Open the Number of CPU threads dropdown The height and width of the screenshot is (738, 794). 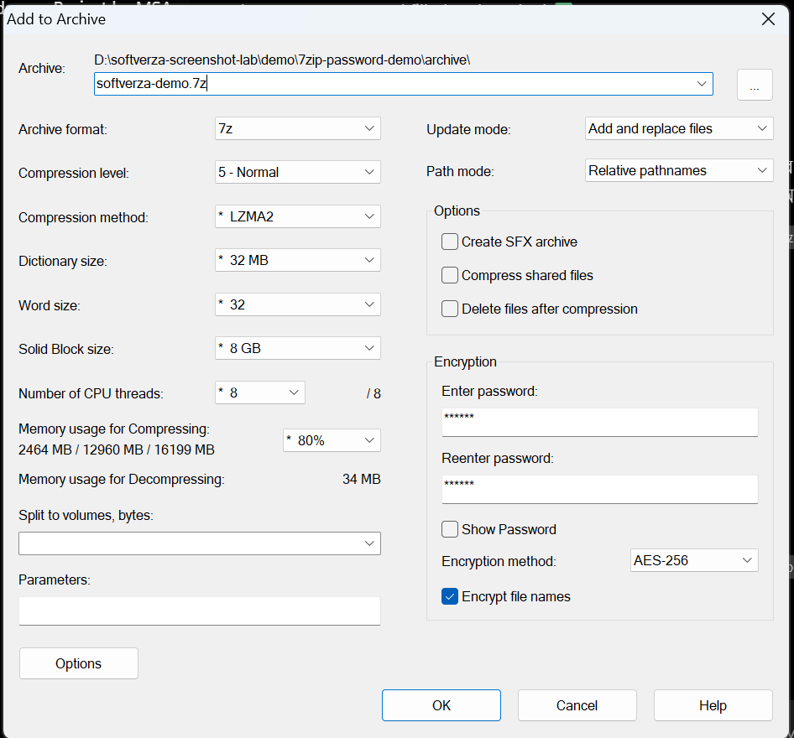pos(260,392)
